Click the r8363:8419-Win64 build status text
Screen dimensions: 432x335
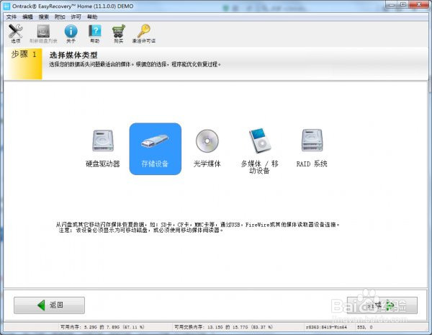[x=326, y=327]
